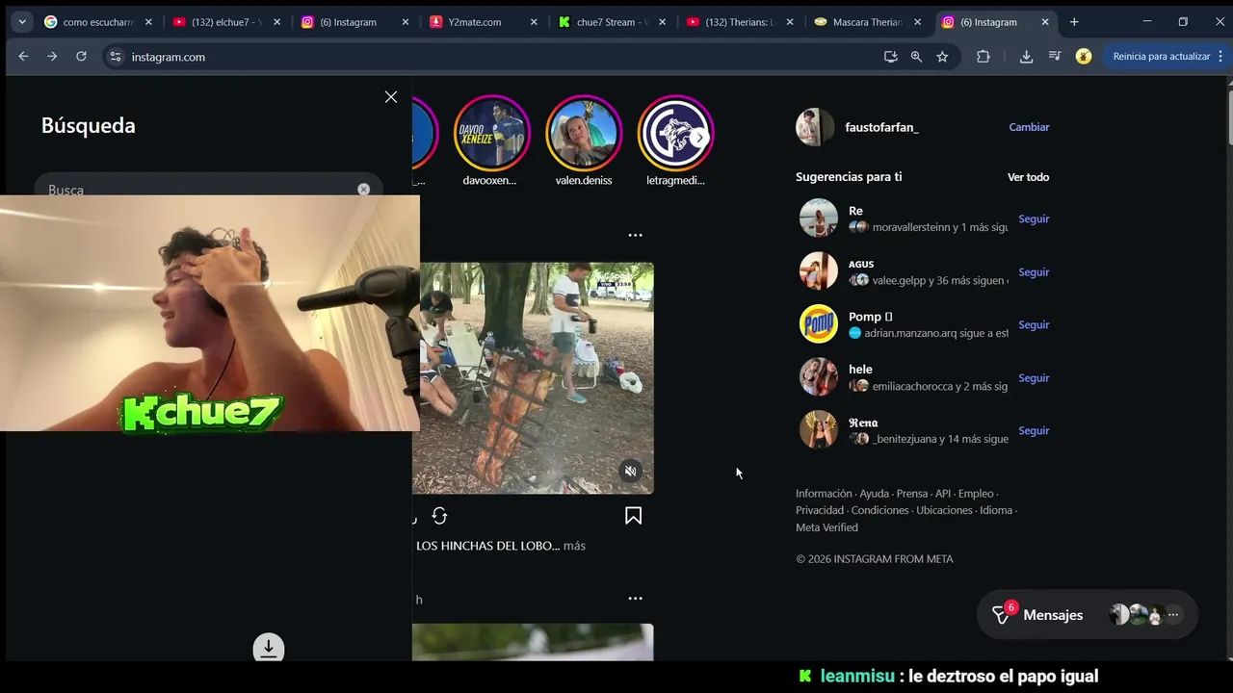Go back in browser history

click(23, 57)
